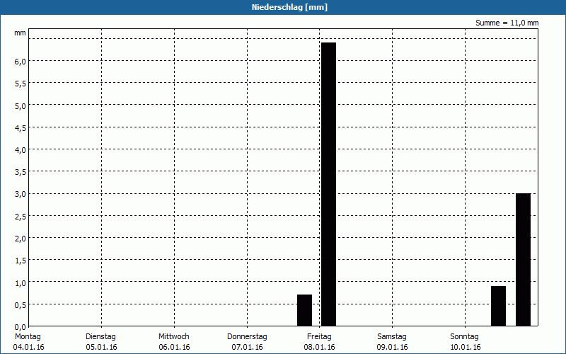
Task: Click the 2,0 y-axis value
Action: (21, 239)
